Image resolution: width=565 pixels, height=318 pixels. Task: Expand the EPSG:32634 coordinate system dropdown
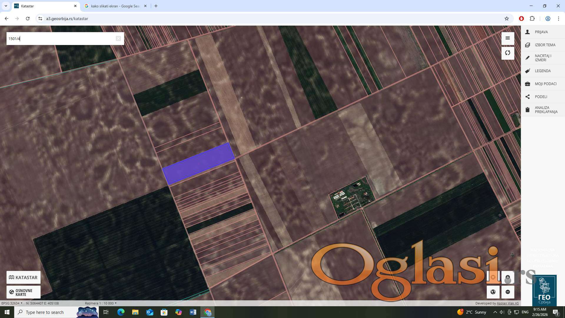[12, 303]
